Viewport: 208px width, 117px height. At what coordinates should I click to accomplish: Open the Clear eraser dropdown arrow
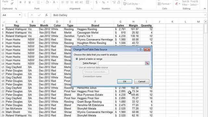point(179,4)
